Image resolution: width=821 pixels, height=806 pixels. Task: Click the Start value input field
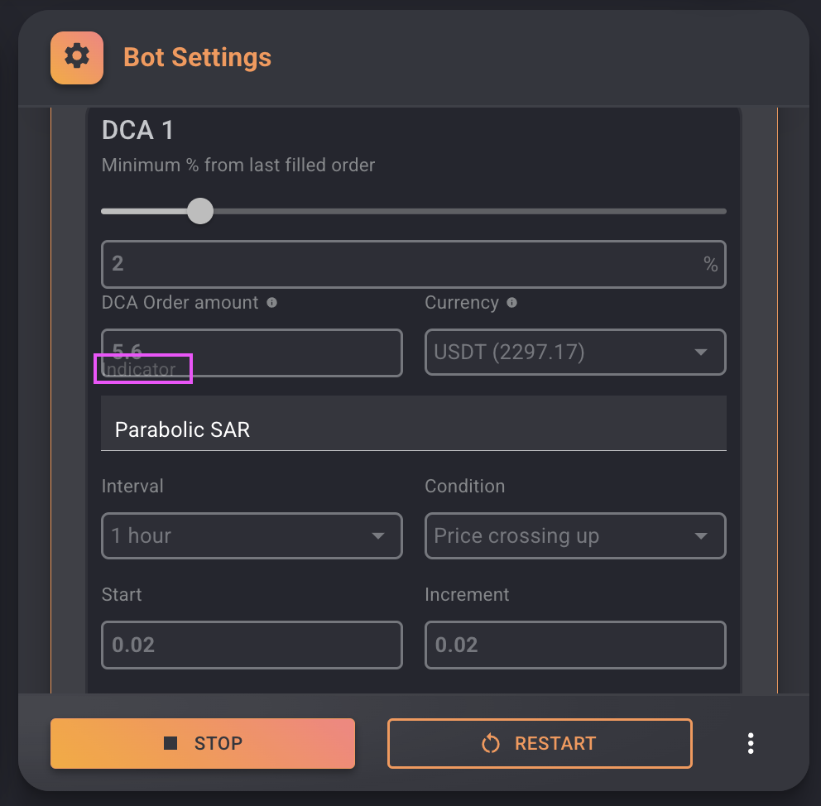click(x=252, y=645)
